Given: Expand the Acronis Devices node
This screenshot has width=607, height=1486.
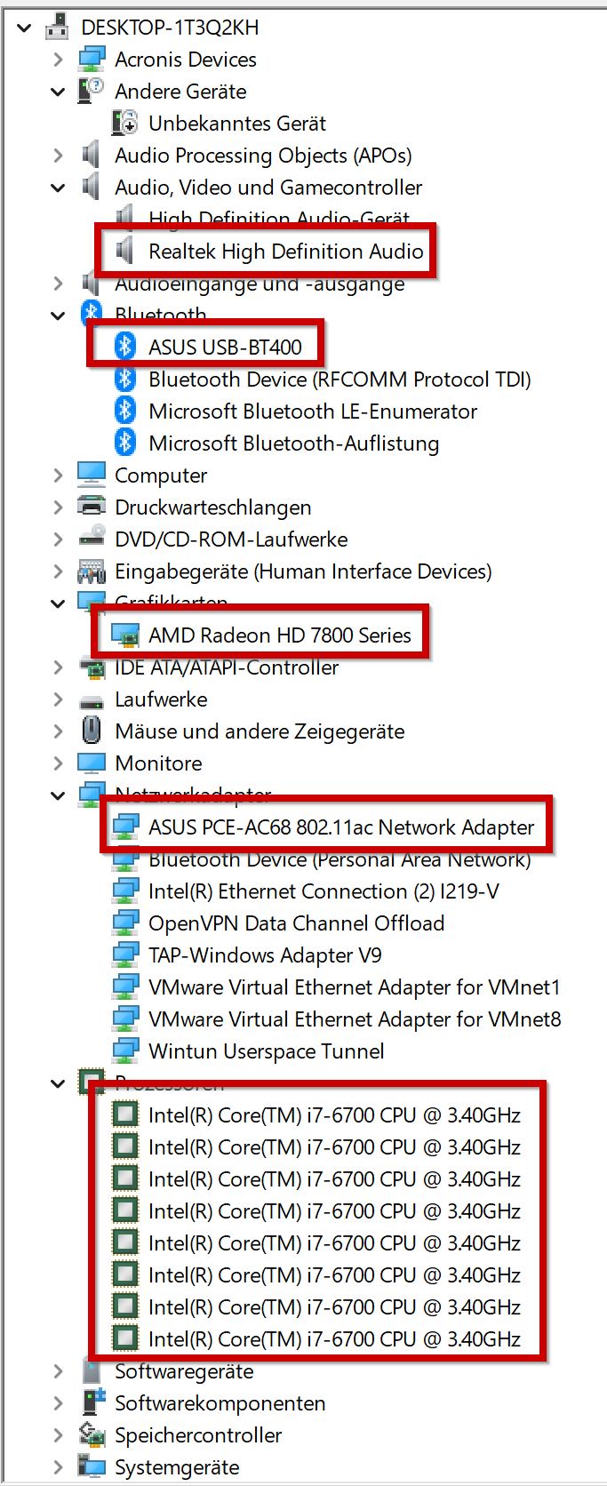Looking at the screenshot, I should point(59,60).
